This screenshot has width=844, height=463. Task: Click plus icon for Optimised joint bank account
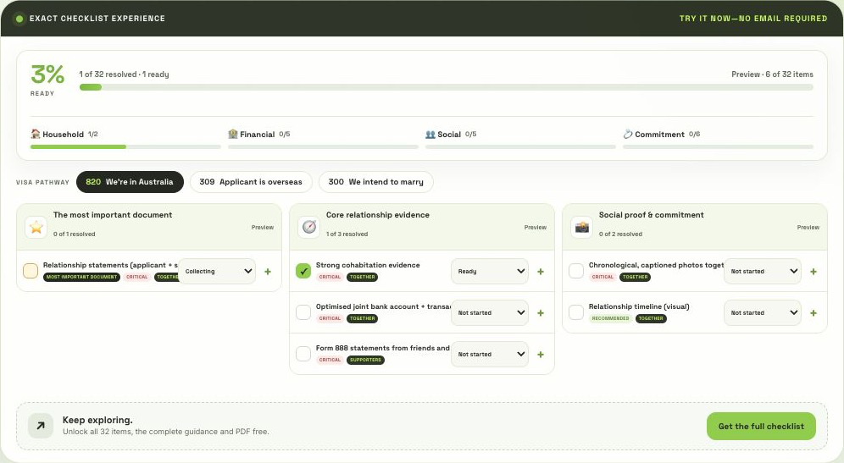(x=541, y=313)
